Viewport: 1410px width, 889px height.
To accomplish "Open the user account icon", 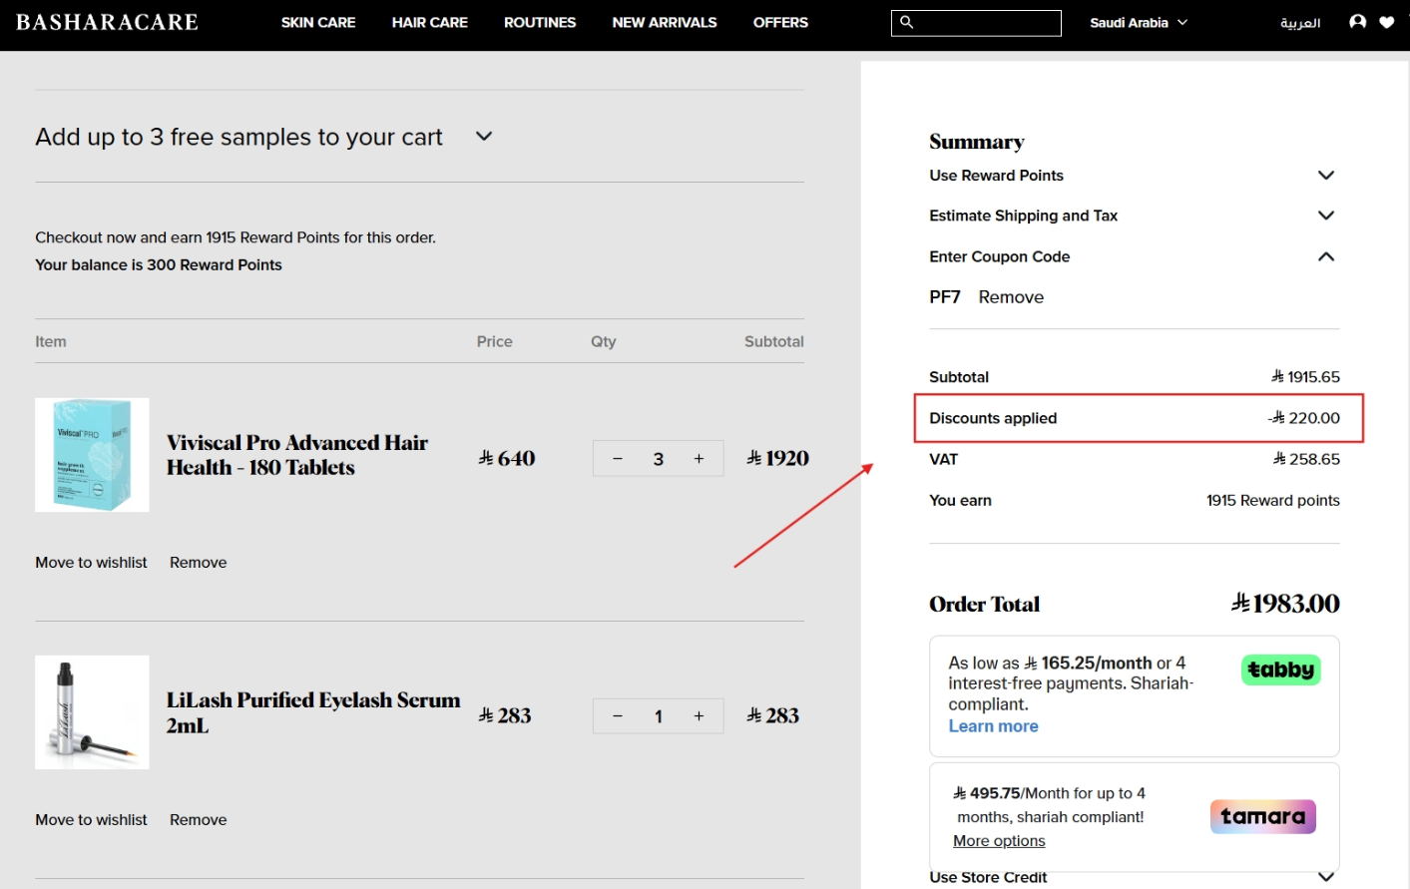I will (x=1357, y=21).
